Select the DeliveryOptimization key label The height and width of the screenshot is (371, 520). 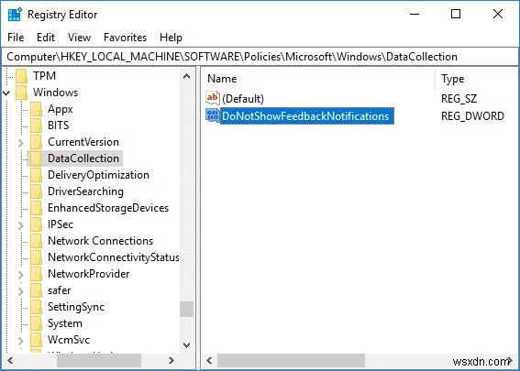(x=98, y=175)
